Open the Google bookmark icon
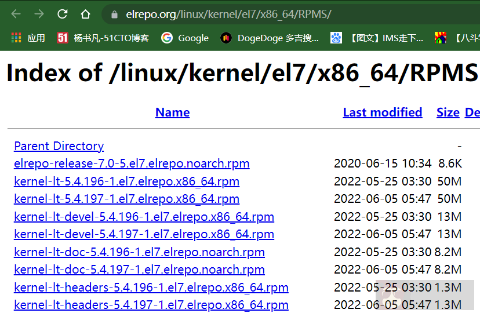This screenshot has width=480, height=313. [x=167, y=38]
